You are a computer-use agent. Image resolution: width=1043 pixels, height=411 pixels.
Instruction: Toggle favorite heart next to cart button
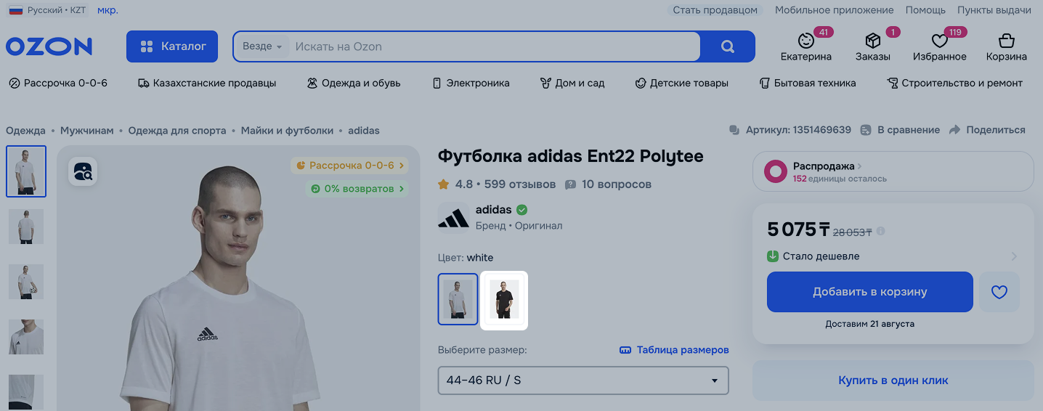[x=999, y=292]
